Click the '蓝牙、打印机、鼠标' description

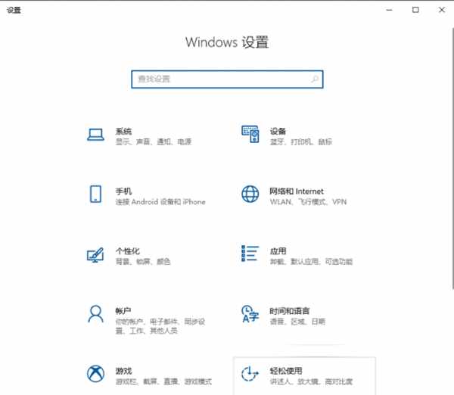click(301, 142)
